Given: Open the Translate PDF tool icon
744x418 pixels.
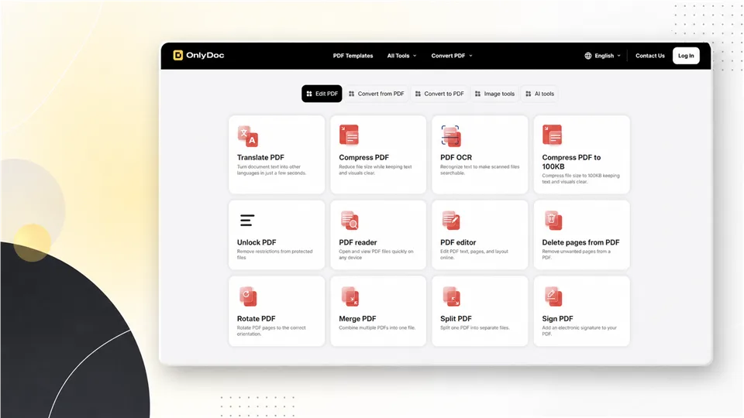Looking at the screenshot, I should coord(248,136).
